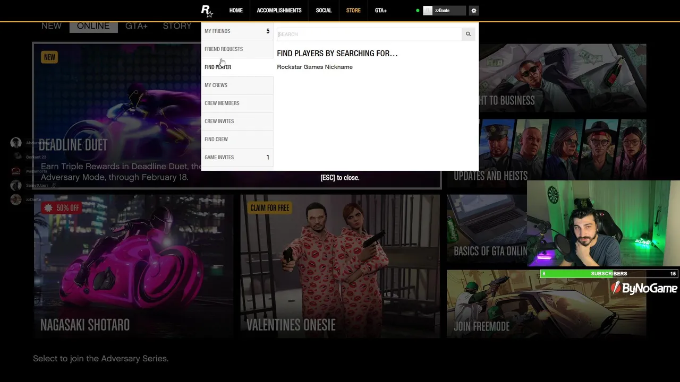The width and height of the screenshot is (680, 382).
Task: Open the Nagasaki Shotaro tile
Action: click(134, 266)
